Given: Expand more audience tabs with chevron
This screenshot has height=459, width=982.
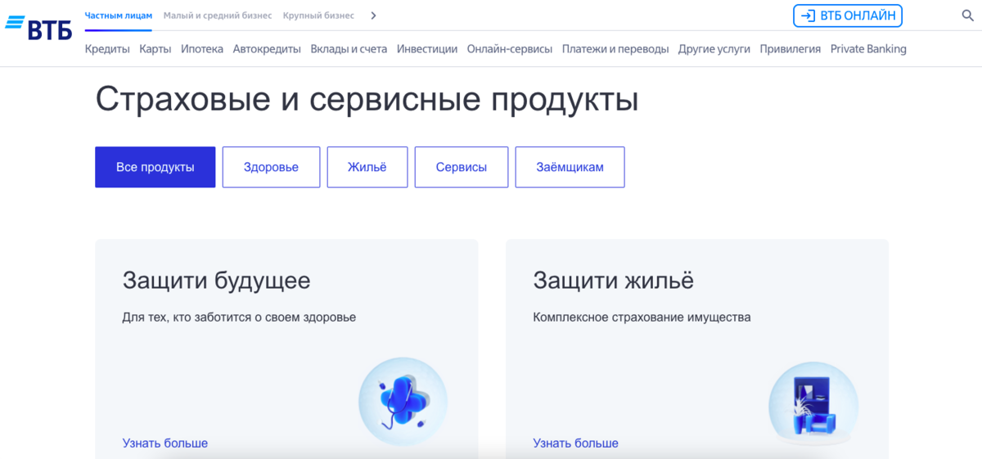Looking at the screenshot, I should tap(373, 16).
